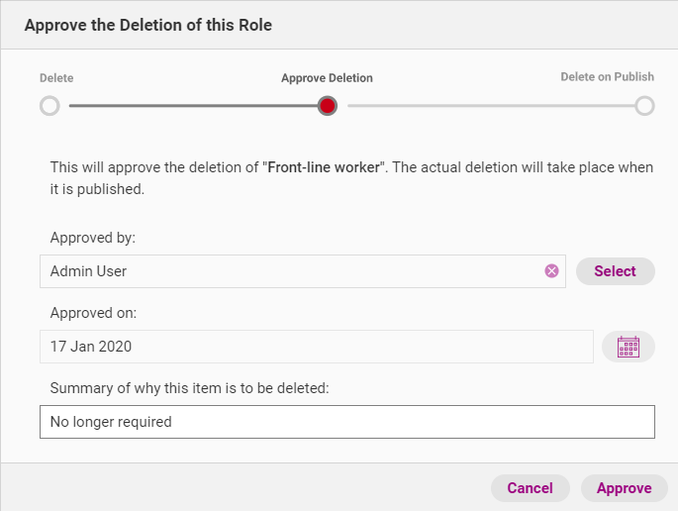This screenshot has width=678, height=511.
Task: Confirm with the Approve button
Action: (624, 488)
